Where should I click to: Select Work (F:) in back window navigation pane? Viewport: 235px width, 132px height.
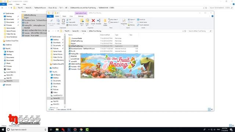tap(9, 81)
